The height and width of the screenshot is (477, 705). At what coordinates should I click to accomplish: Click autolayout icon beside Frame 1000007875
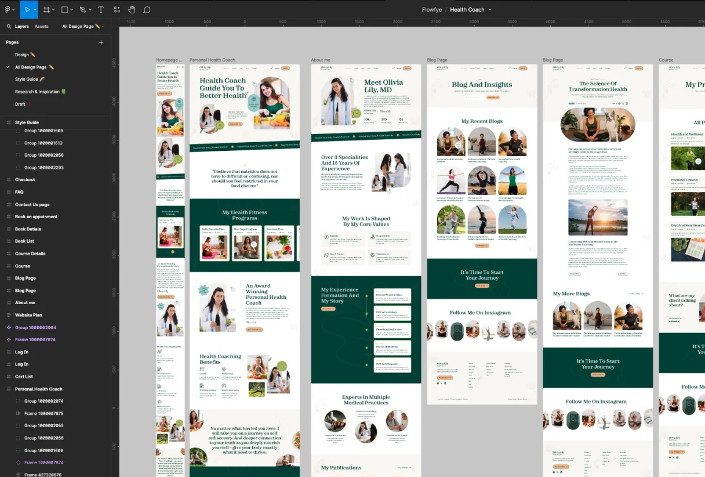tap(18, 414)
